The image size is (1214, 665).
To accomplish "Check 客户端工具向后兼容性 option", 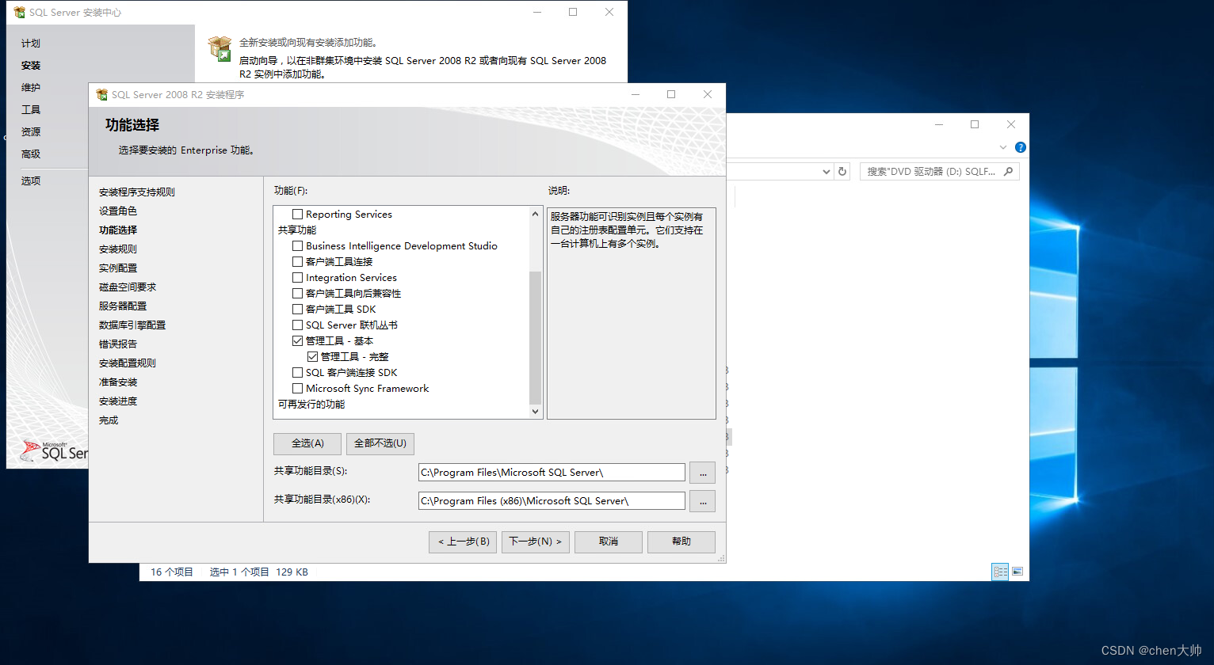I will pyautogui.click(x=298, y=294).
